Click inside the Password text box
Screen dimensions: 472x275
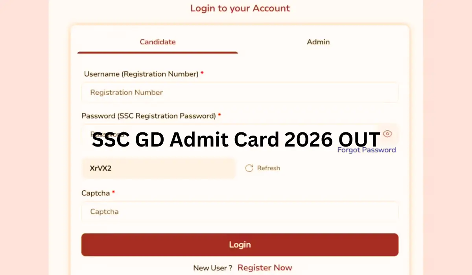[240, 134]
